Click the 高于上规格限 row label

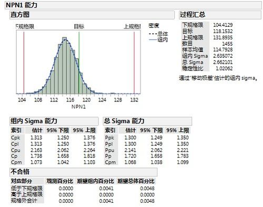pos(27,194)
